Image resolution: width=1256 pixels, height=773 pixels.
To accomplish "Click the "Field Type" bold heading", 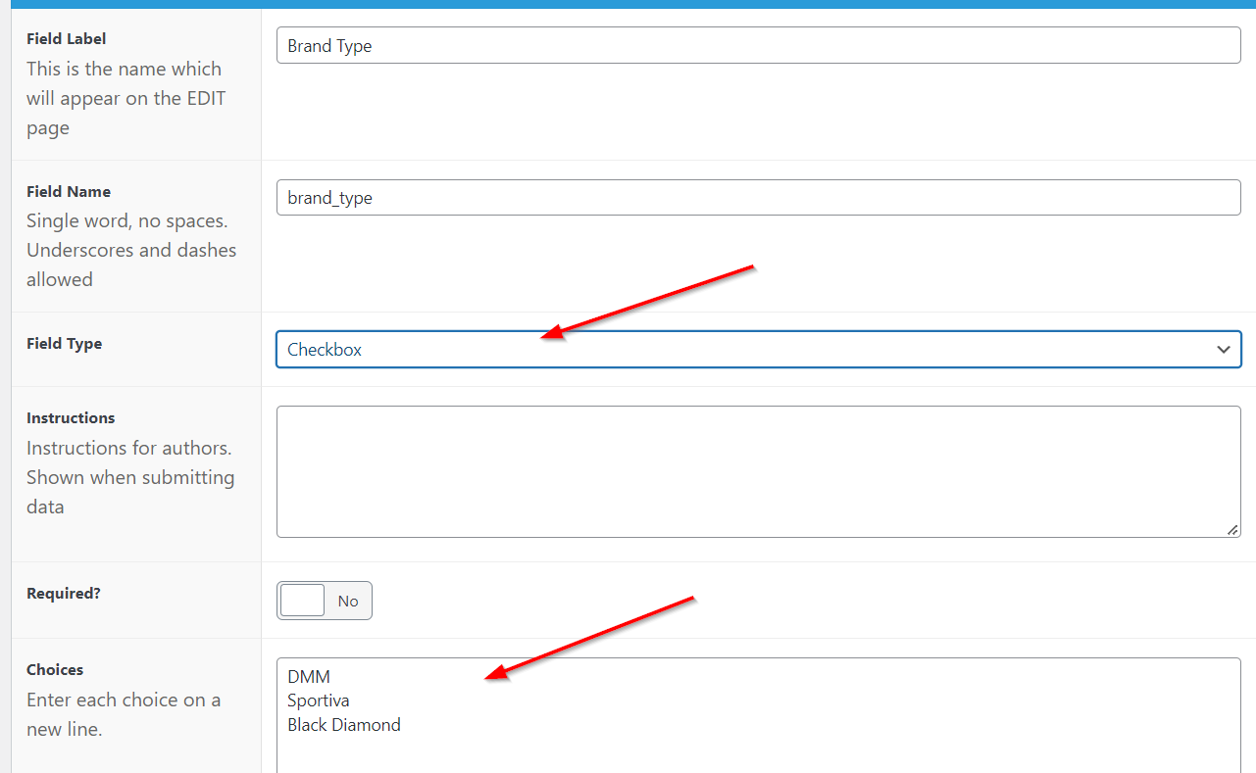I will [x=65, y=344].
